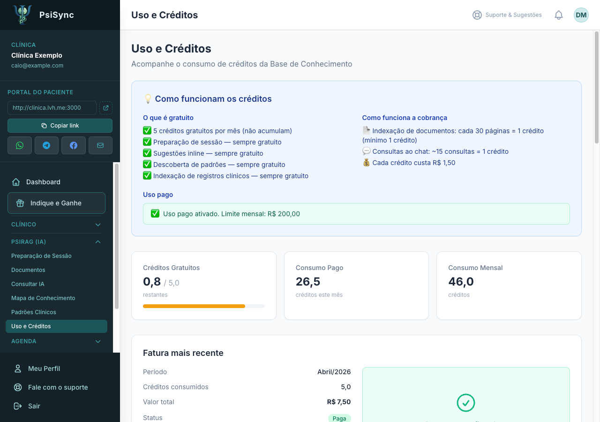Click Cada crédito custa R$ 1,50 line
This screenshot has height=422, width=600.
pos(409,163)
